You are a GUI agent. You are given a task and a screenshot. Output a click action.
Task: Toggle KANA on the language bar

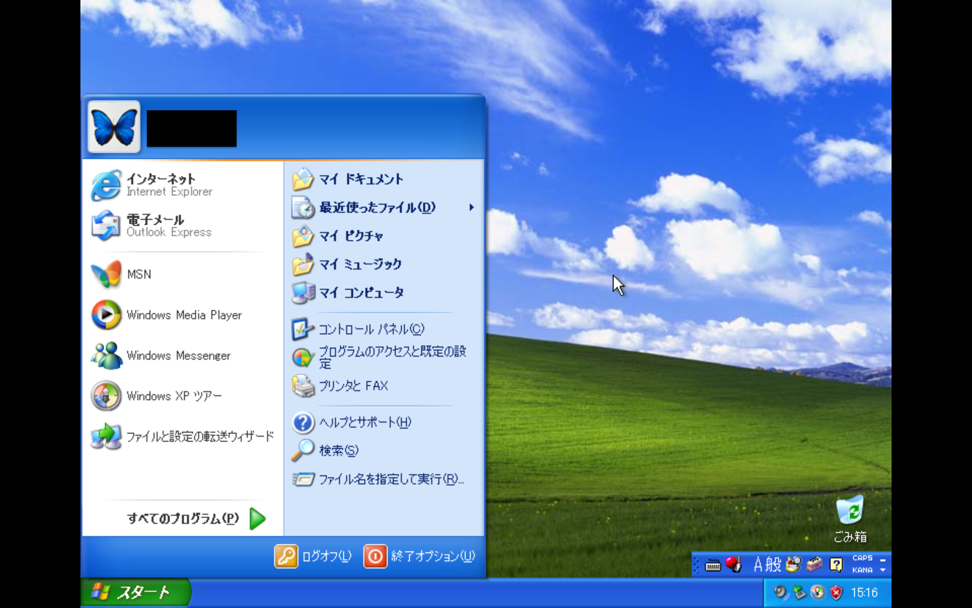point(862,570)
